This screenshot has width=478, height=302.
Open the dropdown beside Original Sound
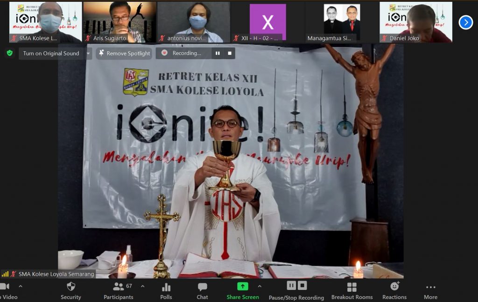click(88, 53)
